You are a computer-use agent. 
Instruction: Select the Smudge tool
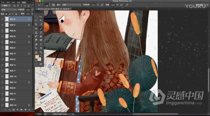(x=36, y=40)
